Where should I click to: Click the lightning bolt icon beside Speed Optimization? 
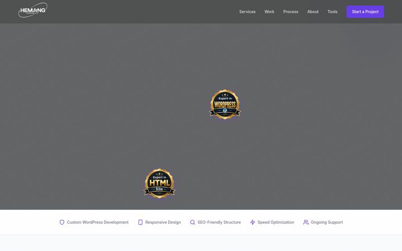tap(252, 223)
